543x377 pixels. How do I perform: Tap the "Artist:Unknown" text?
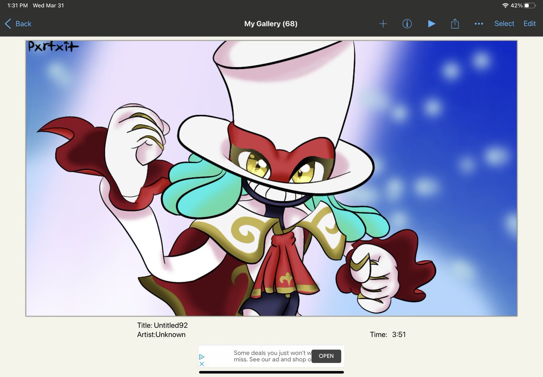pyautogui.click(x=161, y=335)
